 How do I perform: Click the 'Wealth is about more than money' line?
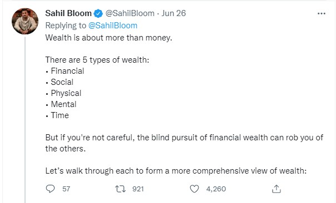pos(108,38)
